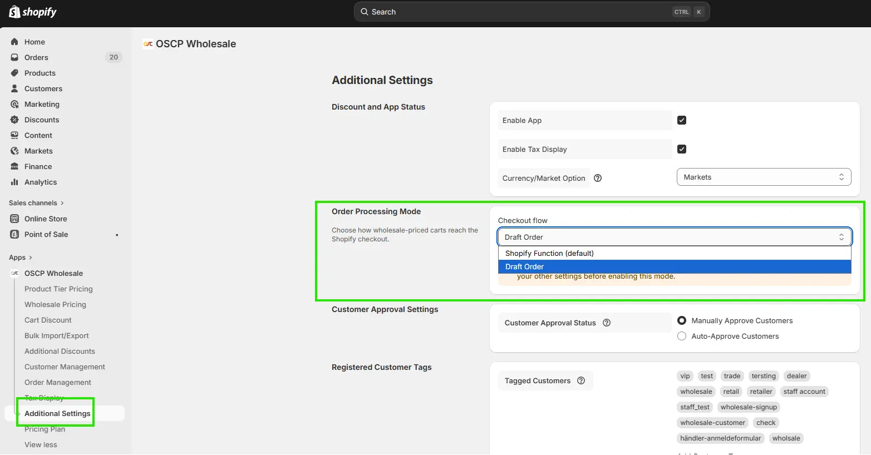The width and height of the screenshot is (871, 455).
Task: Click the Analytics bar chart icon
Action: click(14, 182)
